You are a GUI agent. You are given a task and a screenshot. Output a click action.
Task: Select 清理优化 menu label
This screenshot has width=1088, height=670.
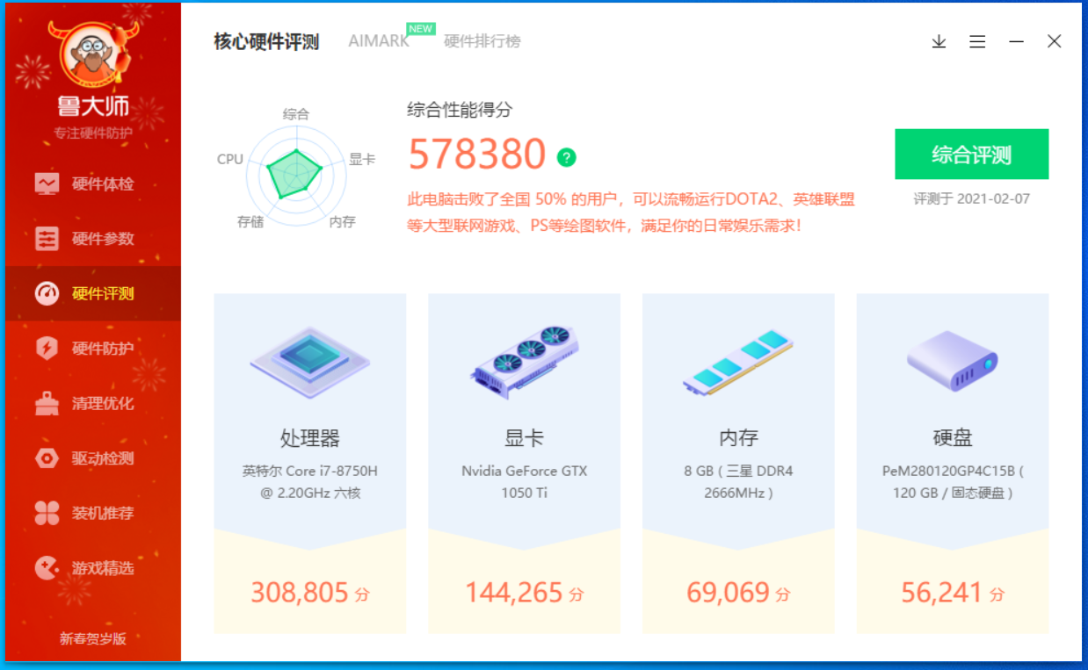coord(103,403)
